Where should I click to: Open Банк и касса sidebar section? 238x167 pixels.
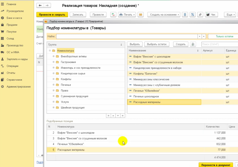[x=14, y=18]
